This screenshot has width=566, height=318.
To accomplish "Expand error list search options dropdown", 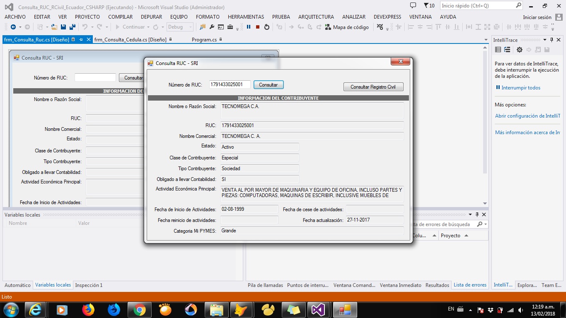I will pos(486,224).
